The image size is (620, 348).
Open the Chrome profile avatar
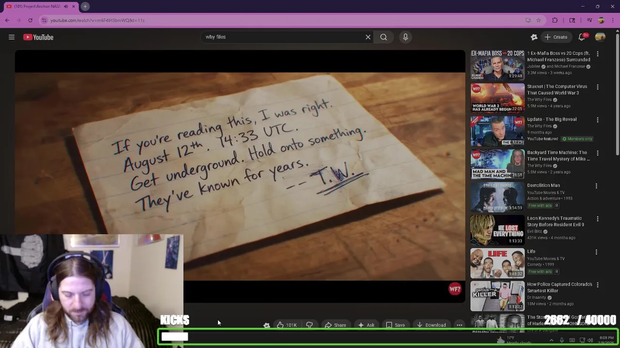[601, 20]
